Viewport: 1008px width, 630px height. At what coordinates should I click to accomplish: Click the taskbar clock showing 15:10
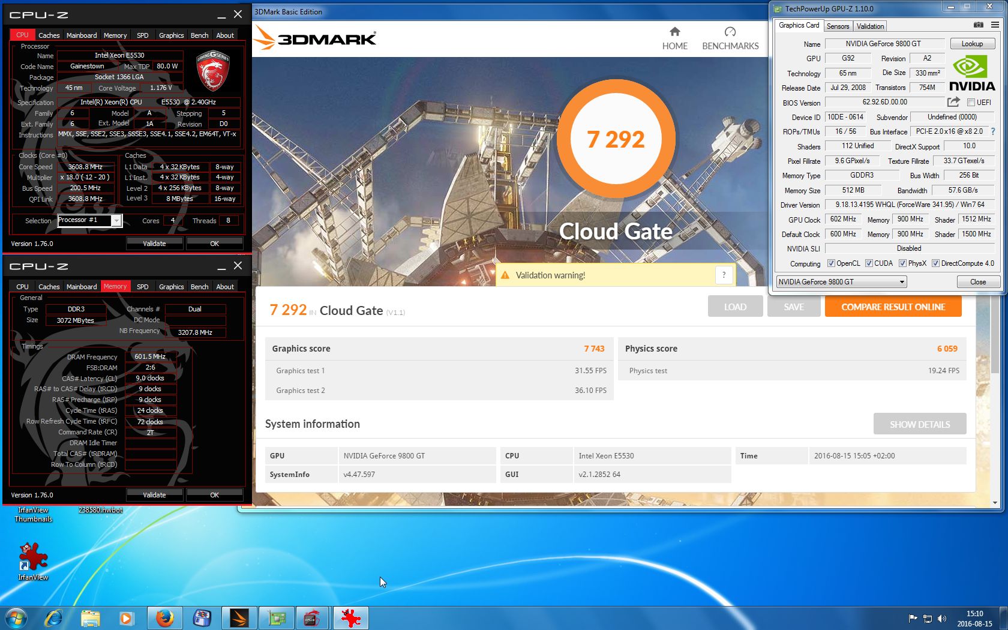tap(974, 619)
